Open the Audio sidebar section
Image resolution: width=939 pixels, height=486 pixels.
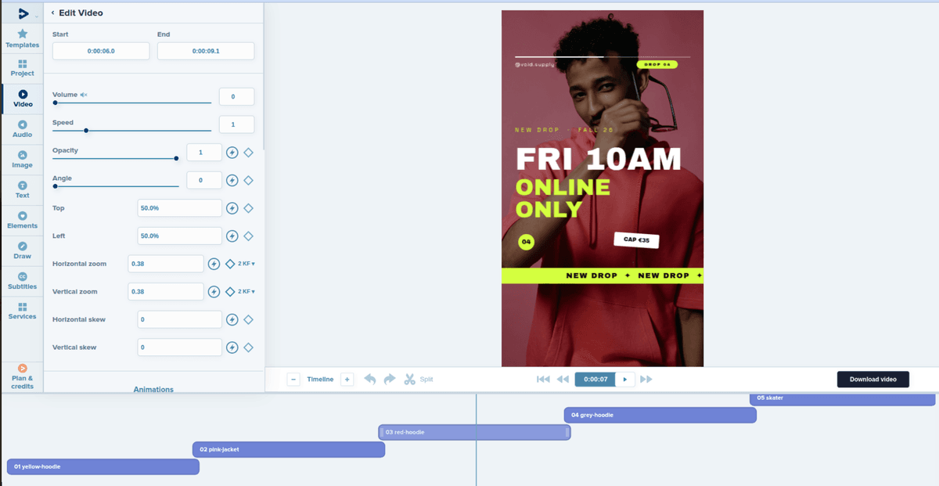coord(22,129)
